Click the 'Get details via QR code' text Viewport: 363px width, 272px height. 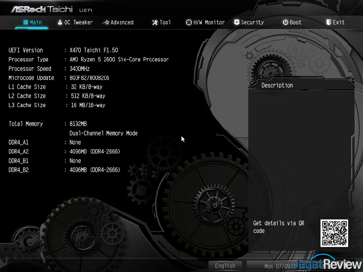click(x=278, y=227)
